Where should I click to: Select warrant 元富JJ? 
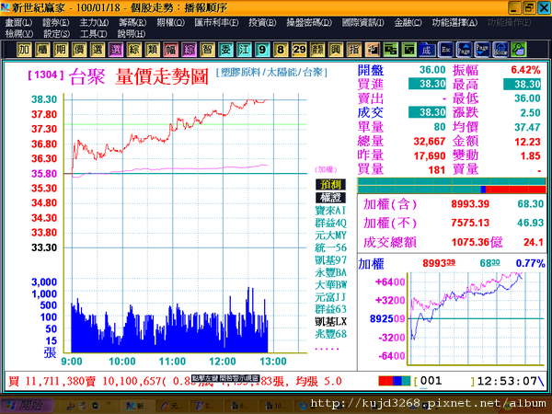[x=330, y=297]
